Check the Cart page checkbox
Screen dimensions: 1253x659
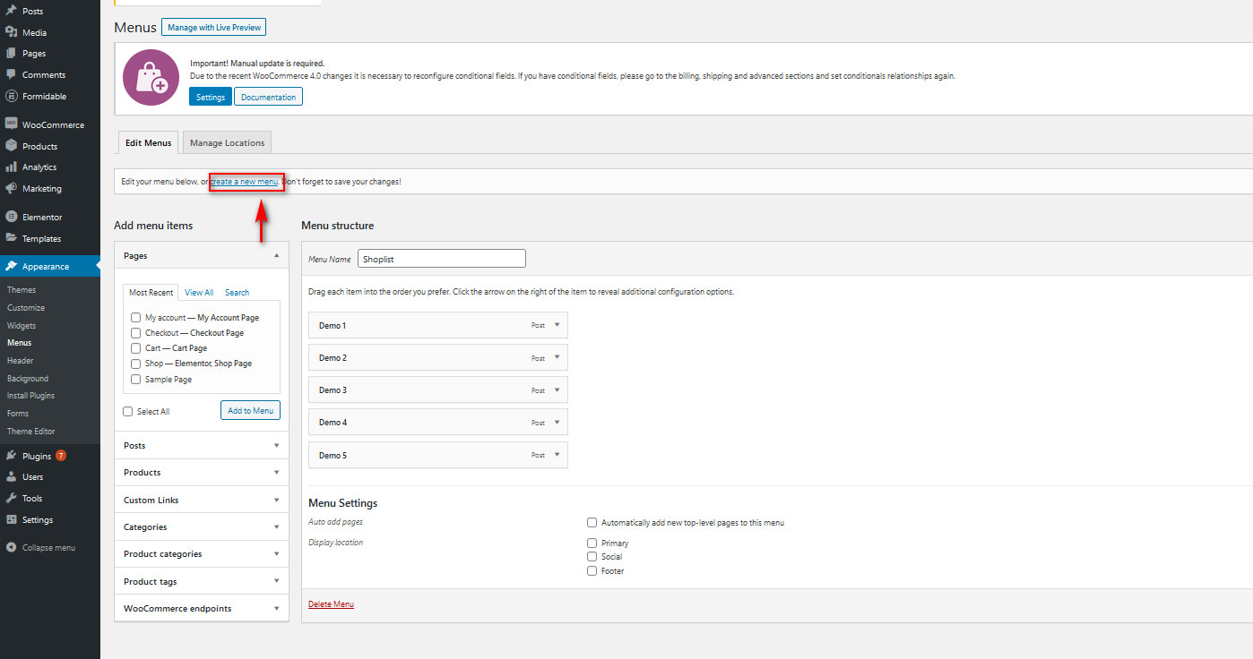coord(135,348)
